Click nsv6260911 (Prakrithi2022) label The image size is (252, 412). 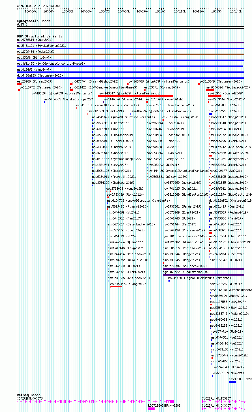(114, 177)
